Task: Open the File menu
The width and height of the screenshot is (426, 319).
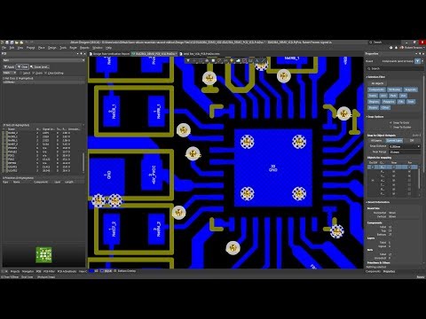Action: [x=4, y=48]
